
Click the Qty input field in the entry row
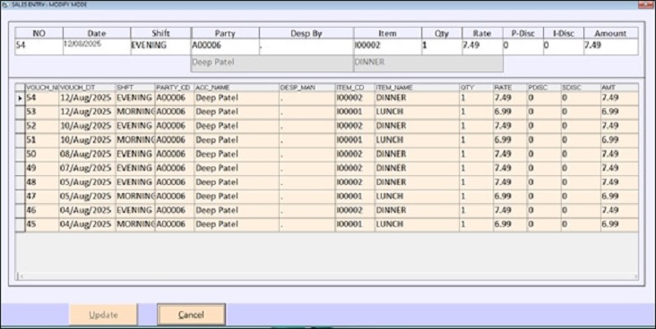(442, 46)
